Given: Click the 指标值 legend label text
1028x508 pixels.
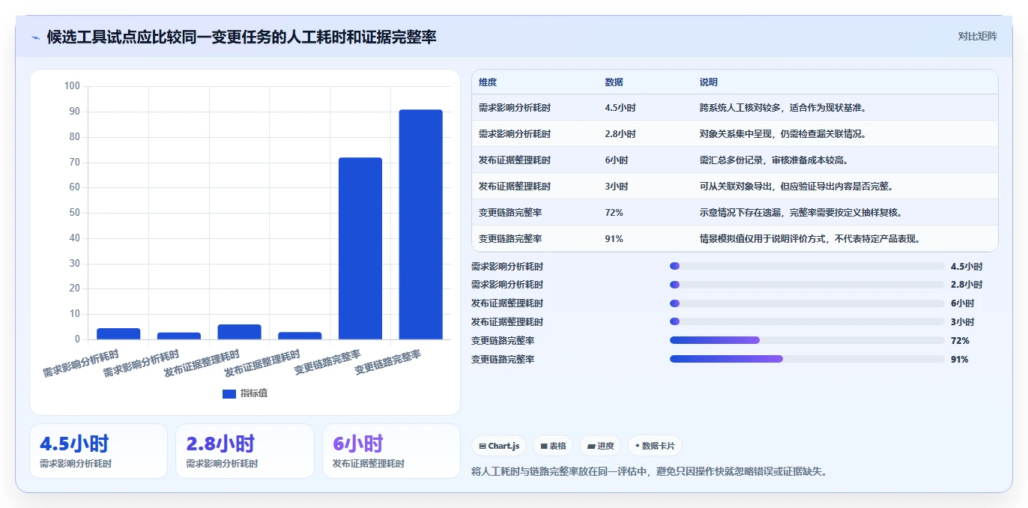Looking at the screenshot, I should click(x=254, y=394).
